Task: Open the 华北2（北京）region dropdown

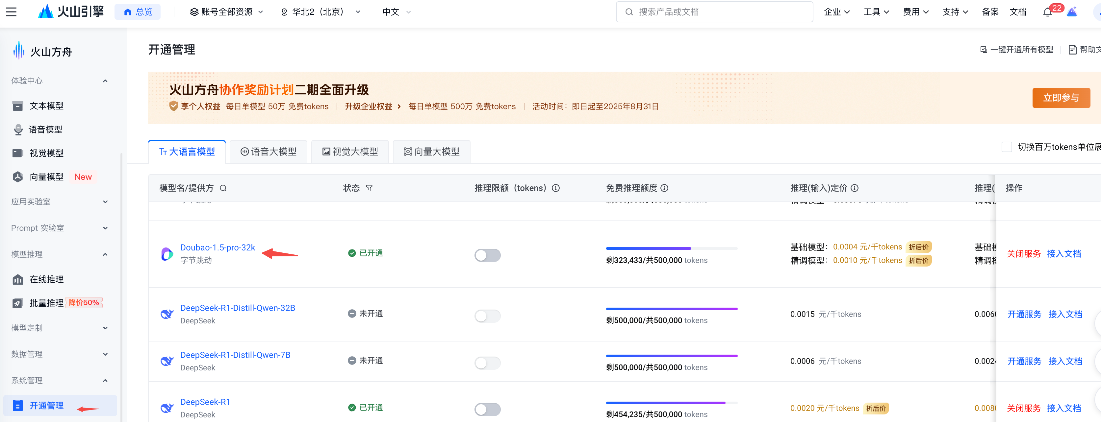Action: [x=320, y=12]
